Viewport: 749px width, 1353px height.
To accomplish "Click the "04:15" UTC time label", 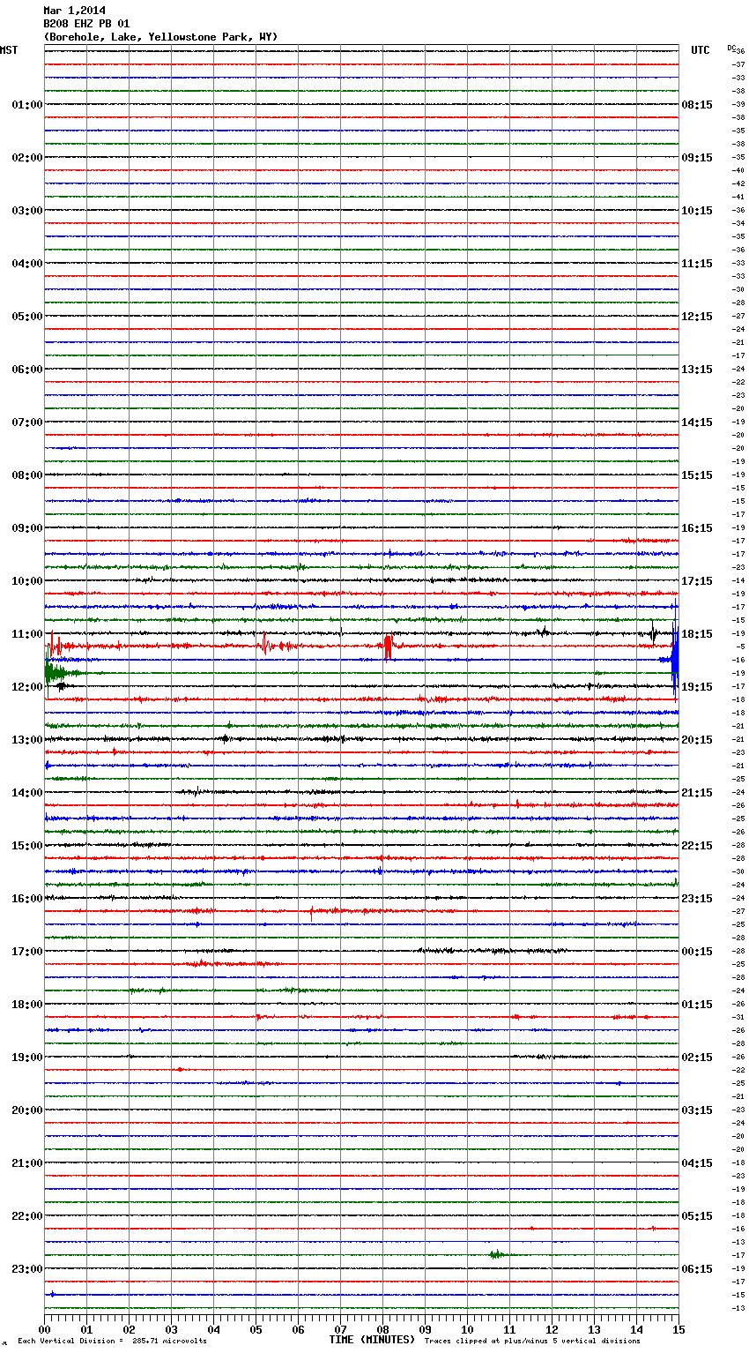I will pos(697,1163).
